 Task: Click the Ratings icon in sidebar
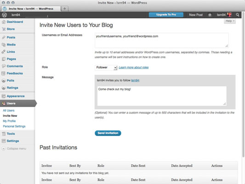pos(4,88)
